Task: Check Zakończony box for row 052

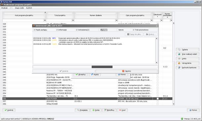Action: click(x=158, y=88)
